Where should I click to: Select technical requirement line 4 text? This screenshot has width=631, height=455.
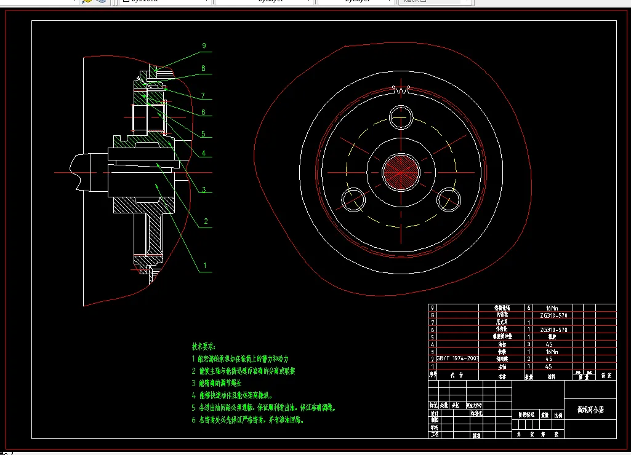[x=232, y=395]
